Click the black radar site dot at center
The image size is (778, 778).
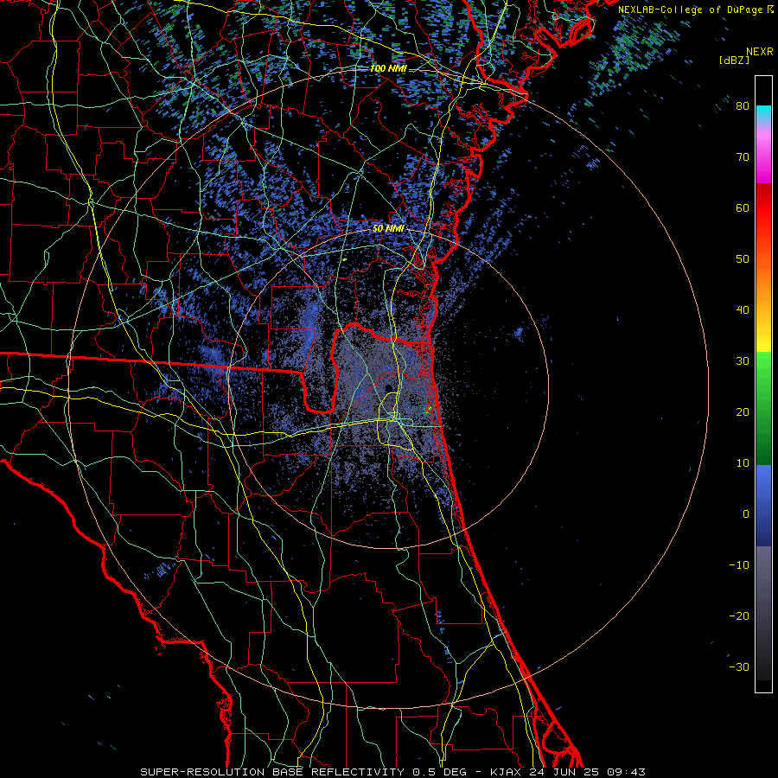[x=388, y=388]
